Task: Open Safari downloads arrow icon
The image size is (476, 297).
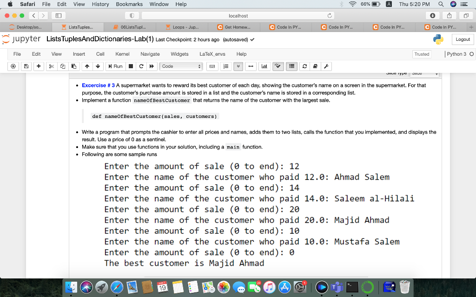Action: 433,15
